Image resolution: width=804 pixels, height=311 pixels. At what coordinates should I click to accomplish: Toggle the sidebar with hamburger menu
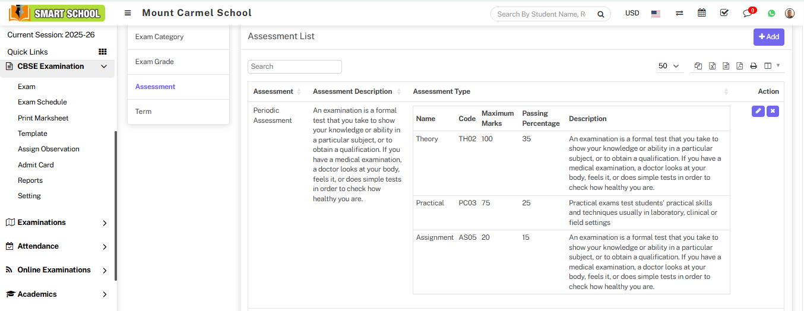point(128,13)
